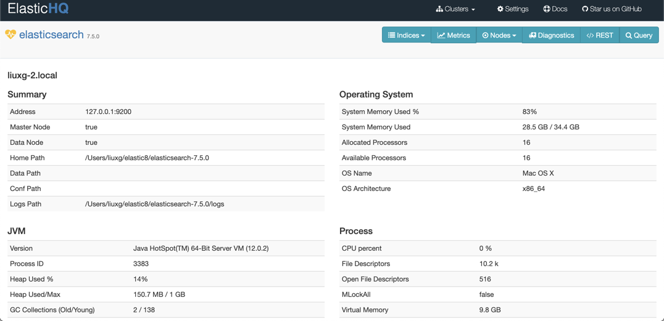Image resolution: width=664 pixels, height=321 pixels.
Task: Open the Diagnostics button
Action: pyautogui.click(x=551, y=35)
